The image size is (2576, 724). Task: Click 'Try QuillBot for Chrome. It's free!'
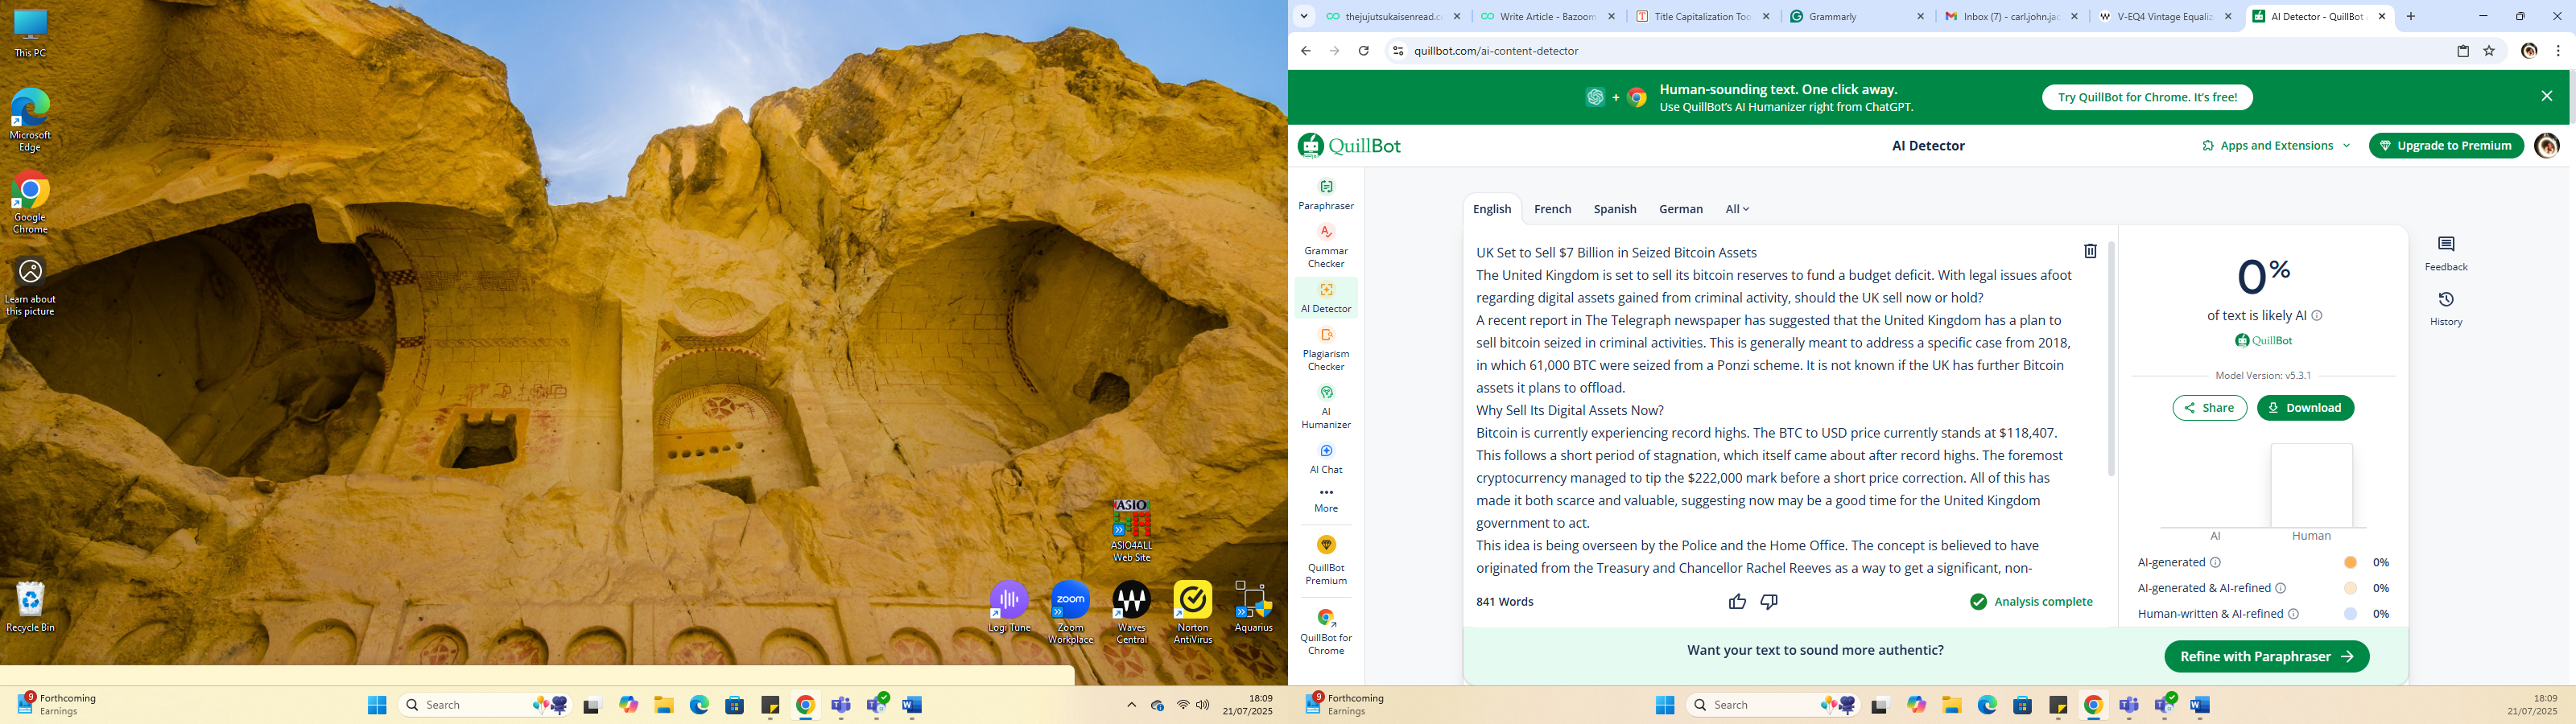[x=2147, y=97]
